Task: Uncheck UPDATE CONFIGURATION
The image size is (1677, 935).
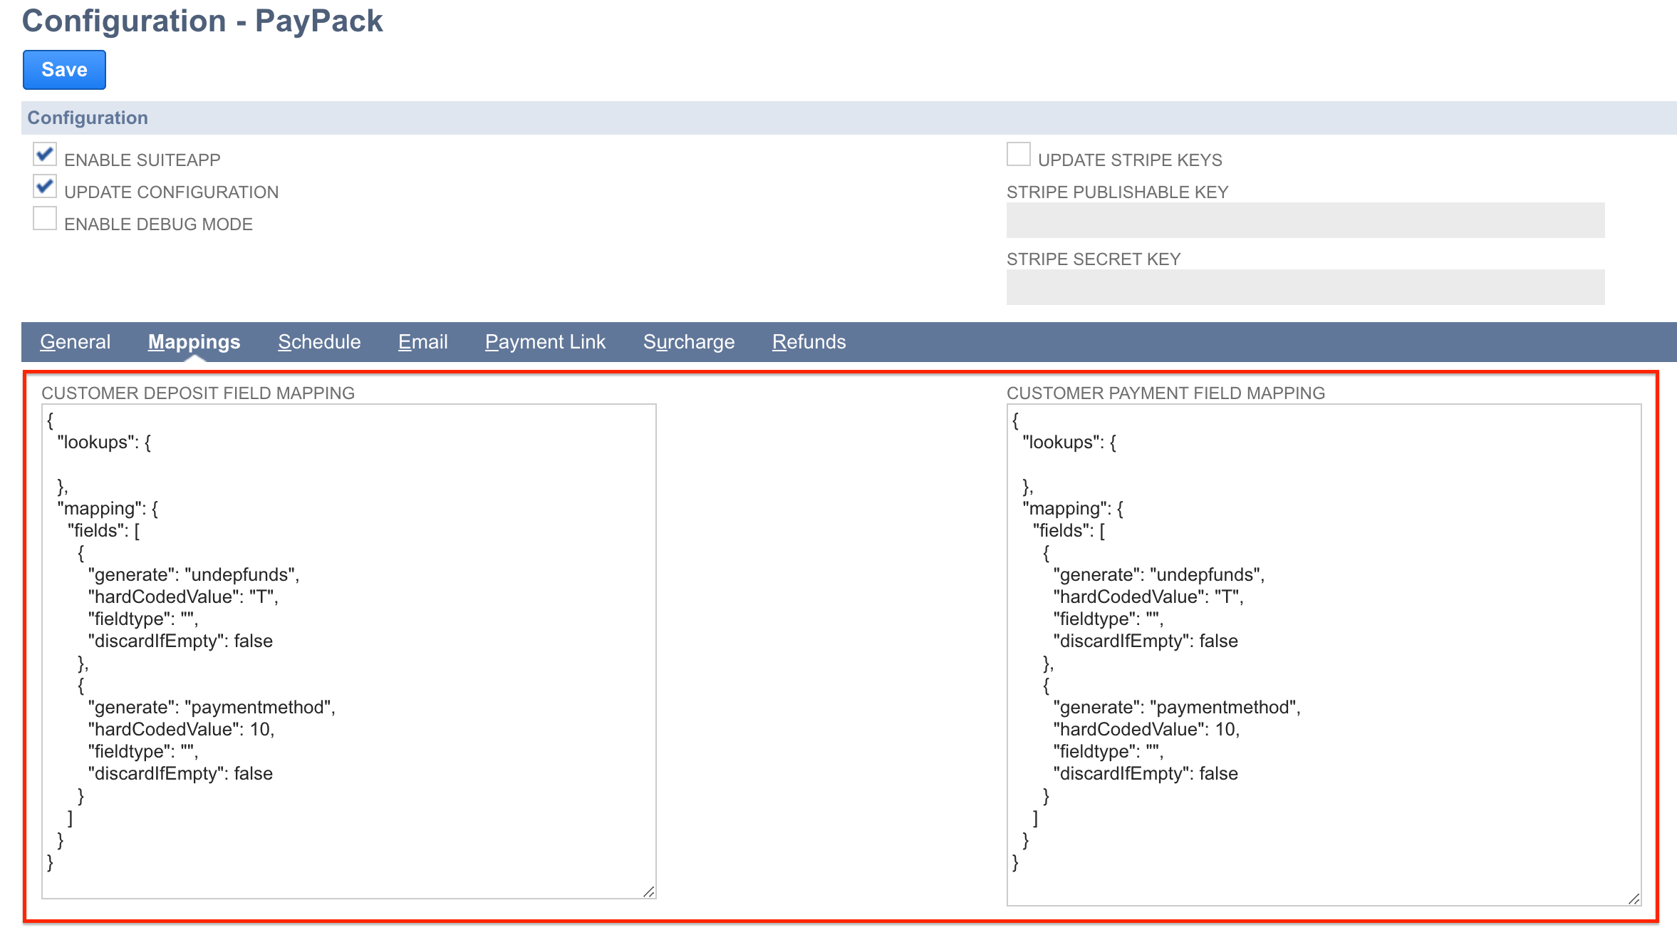Action: pos(44,186)
